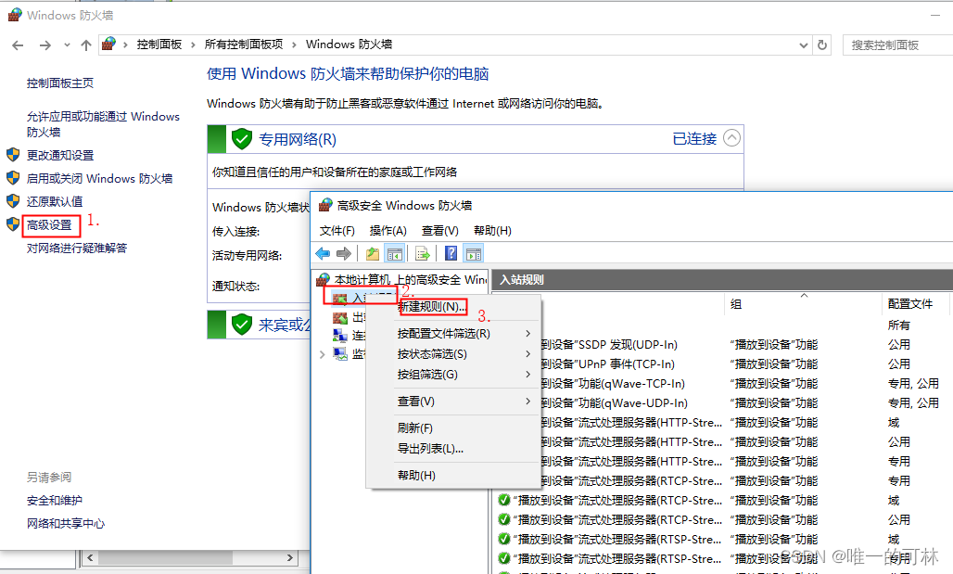Click the refresh icon in address bar

pos(822,45)
